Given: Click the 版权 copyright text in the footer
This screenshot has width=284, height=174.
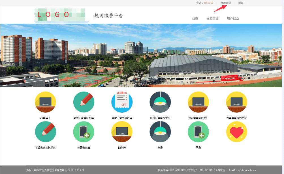Looking at the screenshot, I should tap(55, 170).
